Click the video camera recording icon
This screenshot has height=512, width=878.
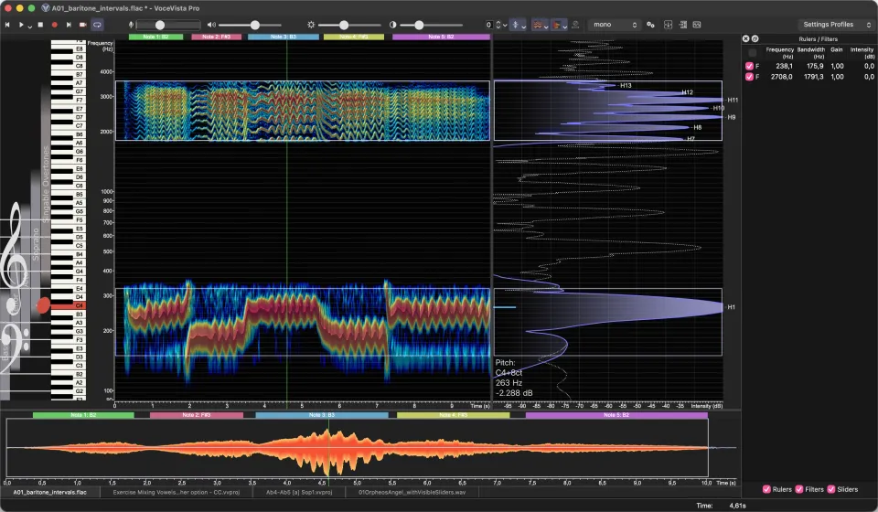[x=83, y=25]
